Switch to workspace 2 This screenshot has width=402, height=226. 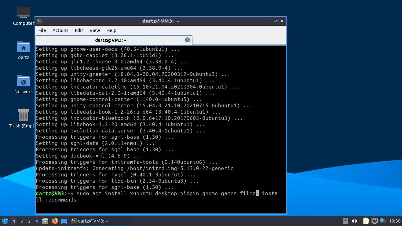(x=22, y=221)
